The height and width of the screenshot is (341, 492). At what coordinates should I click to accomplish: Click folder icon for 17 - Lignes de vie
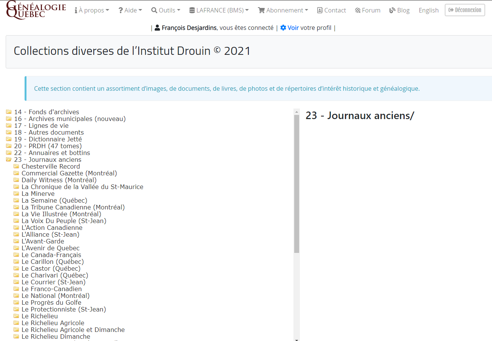coord(9,126)
